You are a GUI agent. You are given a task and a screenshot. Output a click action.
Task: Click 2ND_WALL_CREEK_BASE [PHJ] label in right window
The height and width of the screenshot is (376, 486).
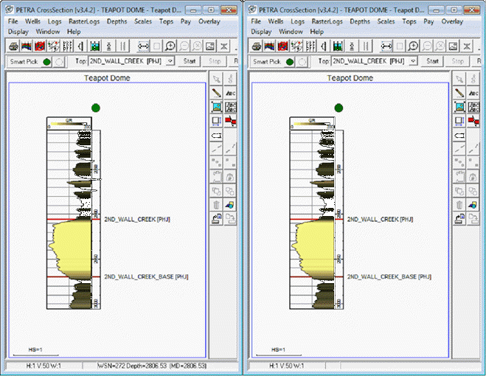(x=389, y=276)
